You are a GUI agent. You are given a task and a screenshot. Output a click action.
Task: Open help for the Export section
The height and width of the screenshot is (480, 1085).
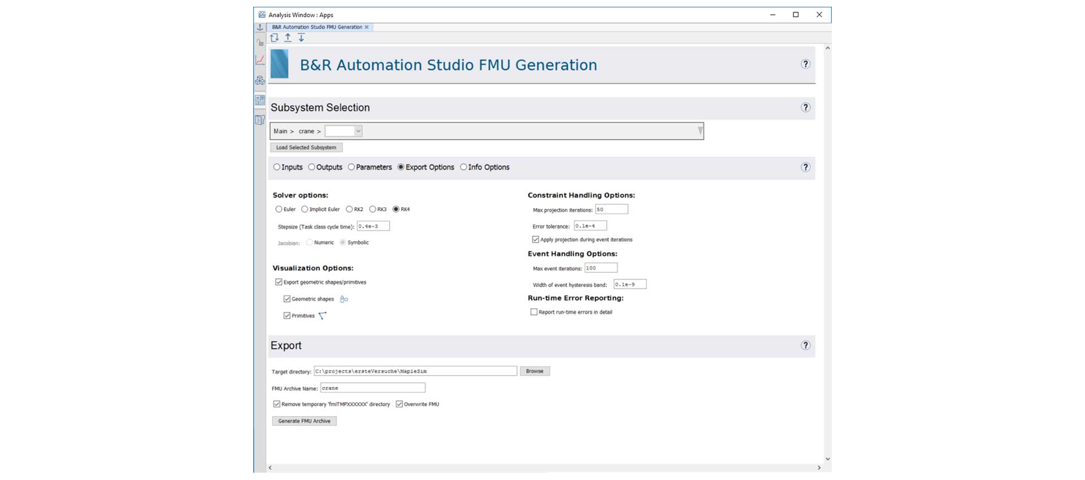pyautogui.click(x=806, y=346)
